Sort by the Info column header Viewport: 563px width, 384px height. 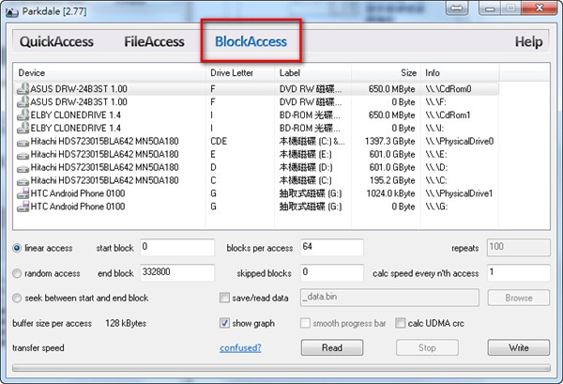(460, 73)
